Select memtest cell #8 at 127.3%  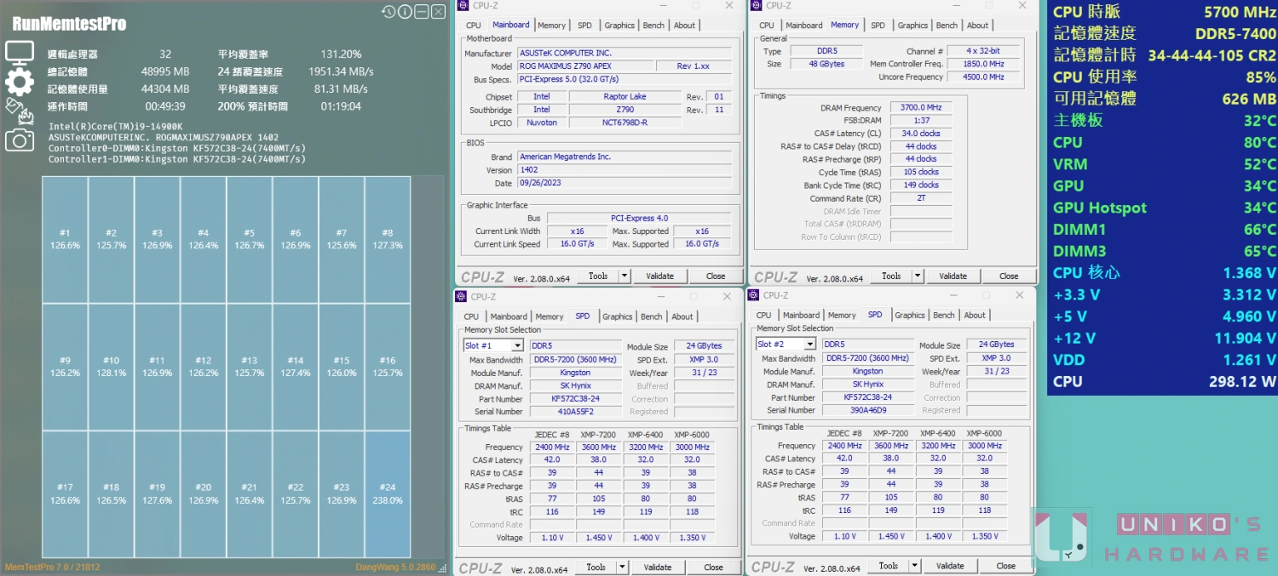pyautogui.click(x=388, y=239)
